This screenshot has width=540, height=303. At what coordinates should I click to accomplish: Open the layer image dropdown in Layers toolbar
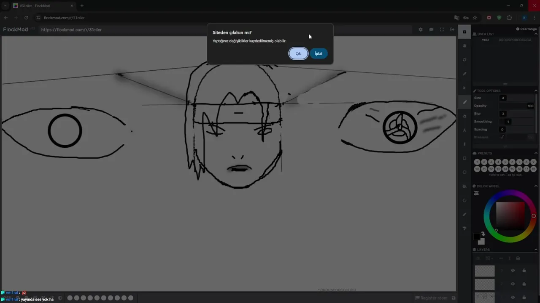tap(489, 258)
